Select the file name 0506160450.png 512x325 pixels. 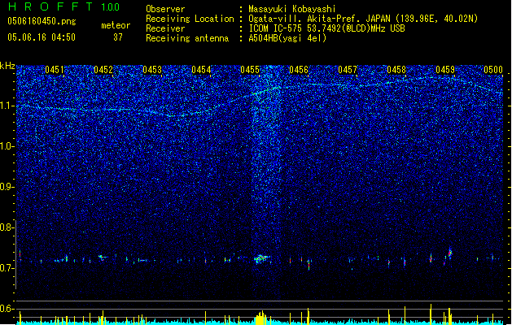tap(42, 21)
